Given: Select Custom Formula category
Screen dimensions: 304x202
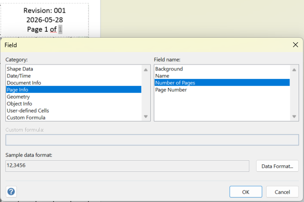Looking at the screenshot, I should point(74,118).
